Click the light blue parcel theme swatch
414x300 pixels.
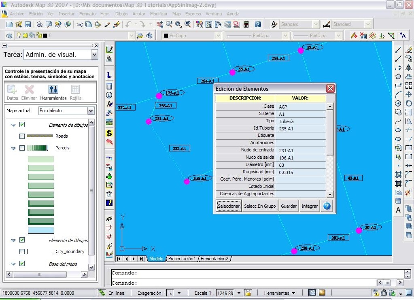point(40,230)
